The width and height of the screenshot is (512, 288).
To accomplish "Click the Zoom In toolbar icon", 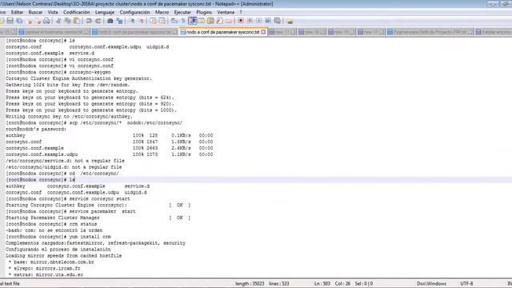I will tap(132, 21).
